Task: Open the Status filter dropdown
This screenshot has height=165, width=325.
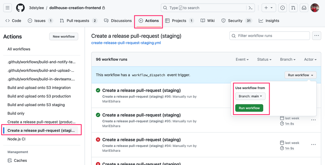Action: pyautogui.click(x=264, y=59)
